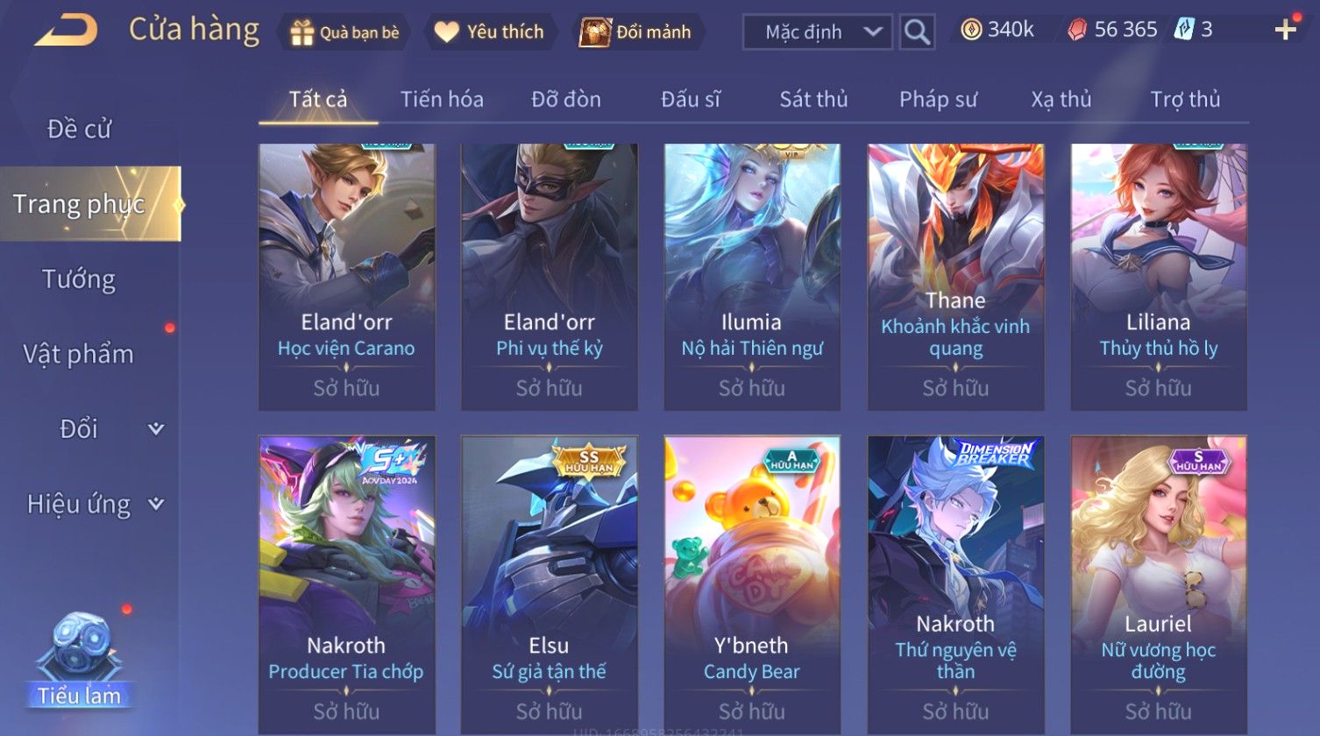Select the Tiến hóa tab

[x=442, y=100]
